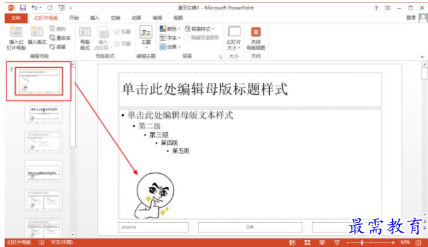The width and height of the screenshot is (428, 247).
Task: Collapse the ribbon with the chevron
Action: (422, 57)
